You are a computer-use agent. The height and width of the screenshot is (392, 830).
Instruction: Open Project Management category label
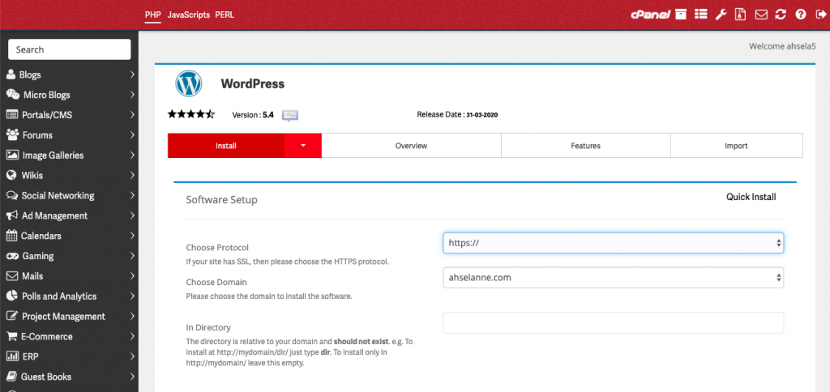point(63,317)
